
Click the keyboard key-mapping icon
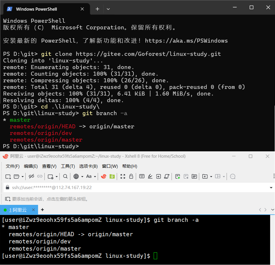tap(142, 176)
